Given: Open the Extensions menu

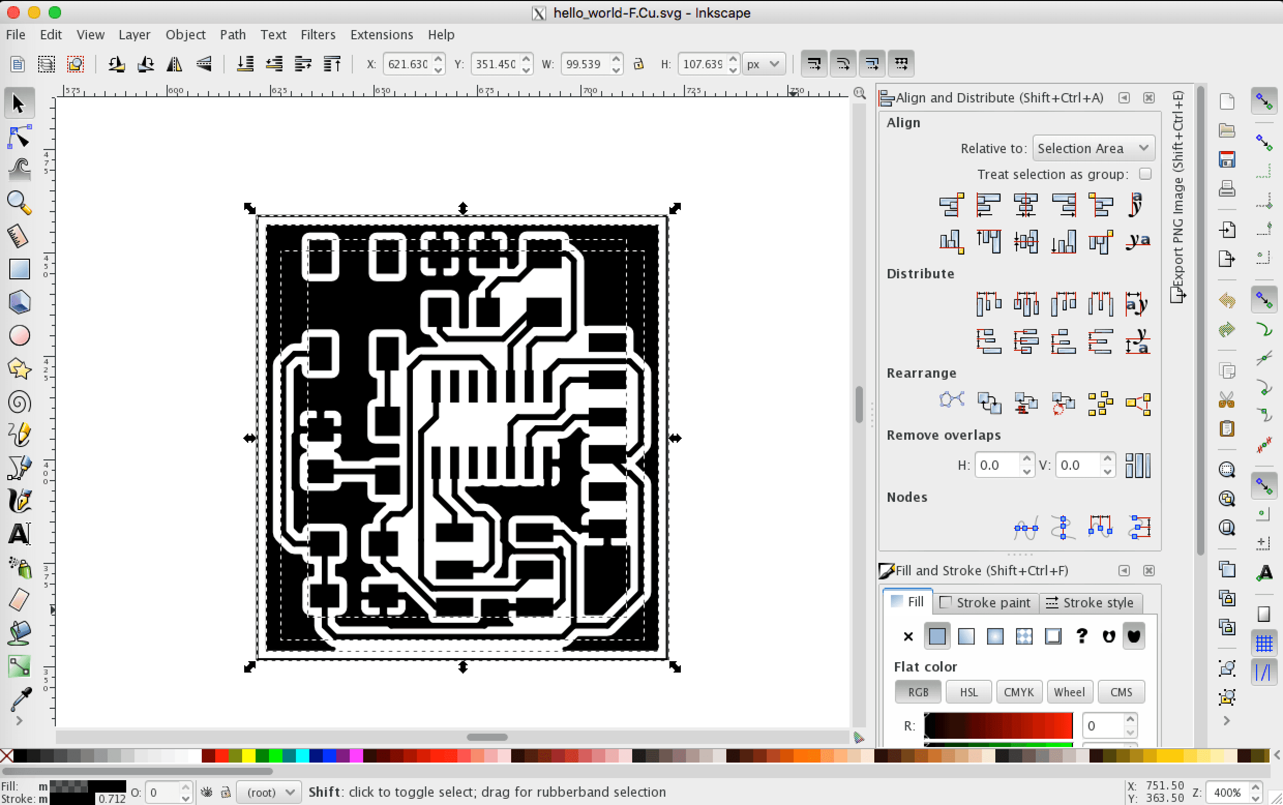Looking at the screenshot, I should coord(381,35).
